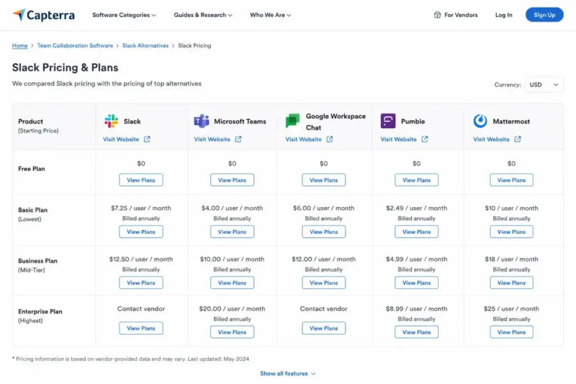
Task: Expand Show all features
Action: pos(287,373)
